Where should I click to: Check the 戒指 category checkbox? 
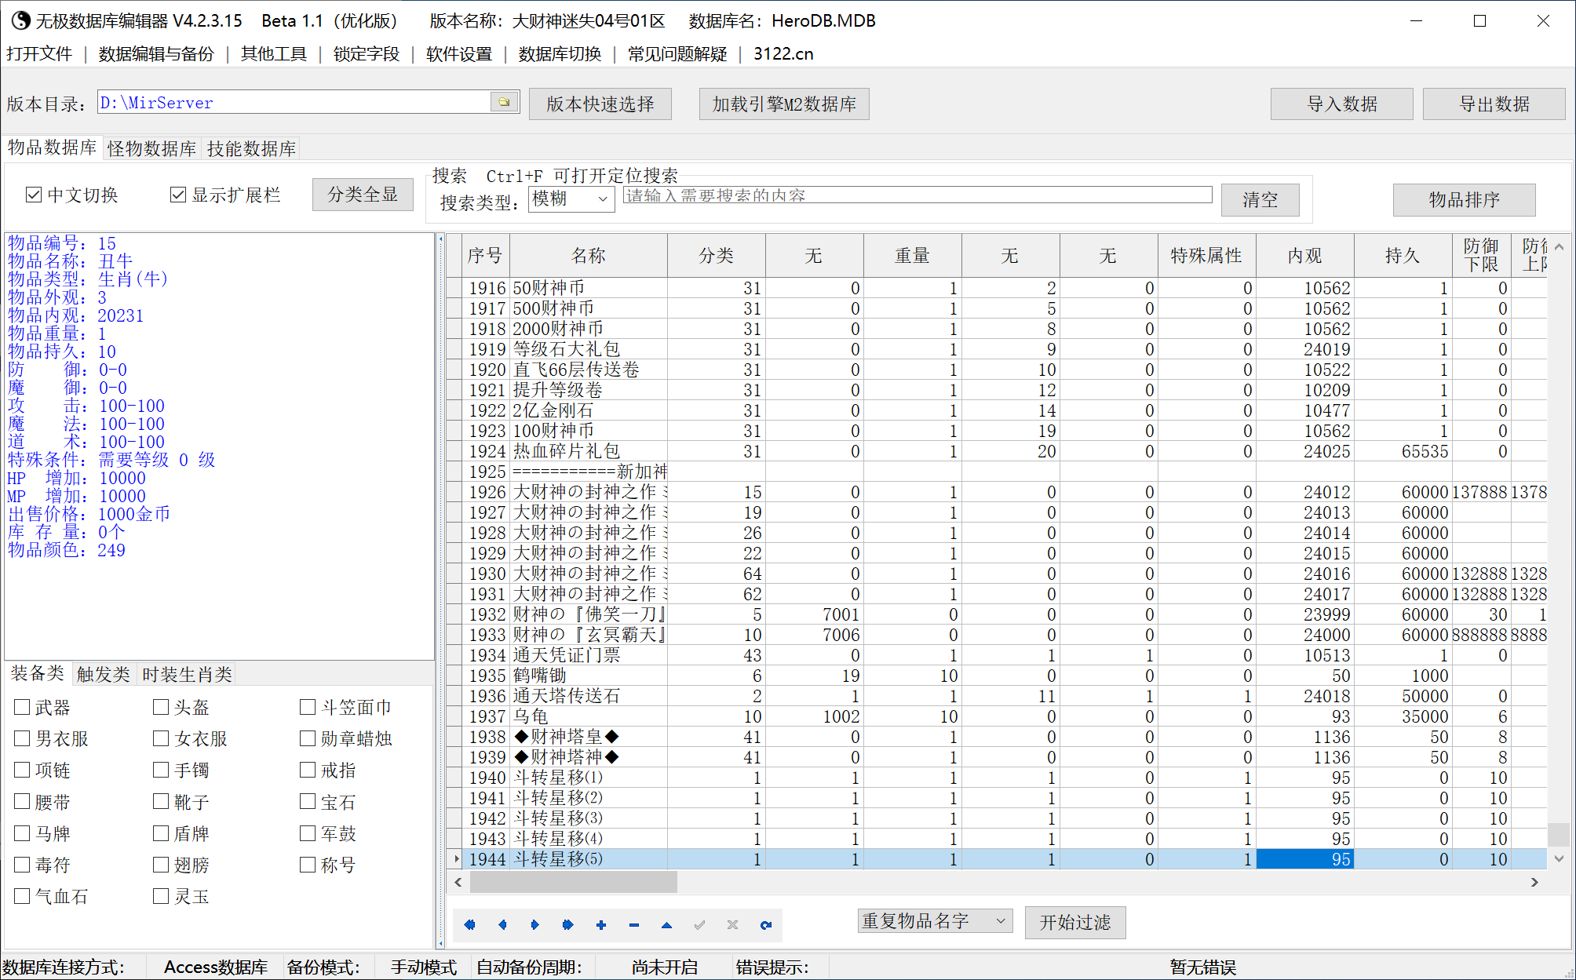(x=308, y=771)
